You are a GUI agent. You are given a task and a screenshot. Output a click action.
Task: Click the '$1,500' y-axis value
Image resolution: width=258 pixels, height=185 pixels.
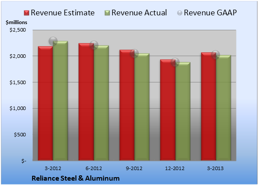(18, 82)
